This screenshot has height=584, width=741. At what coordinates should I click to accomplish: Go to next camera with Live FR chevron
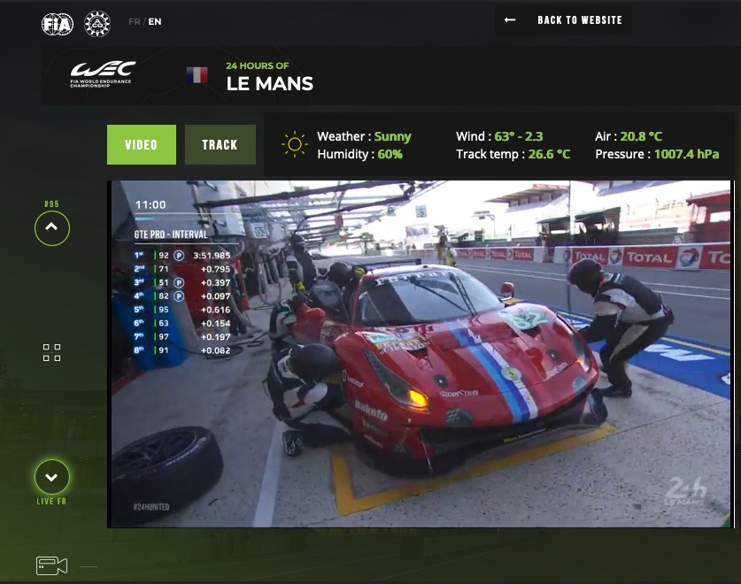51,478
